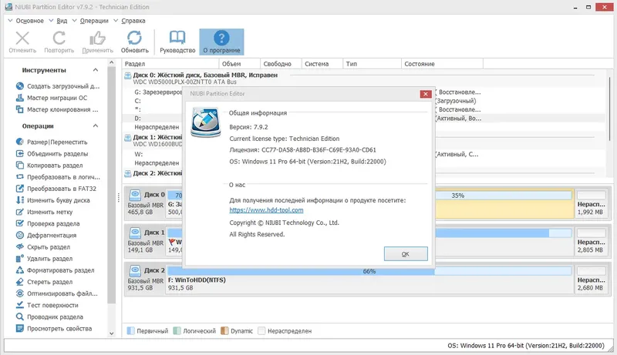This screenshot has height=355, width=617.
Task: Click the Диск 0 35% usage bar
Action: coord(504,196)
